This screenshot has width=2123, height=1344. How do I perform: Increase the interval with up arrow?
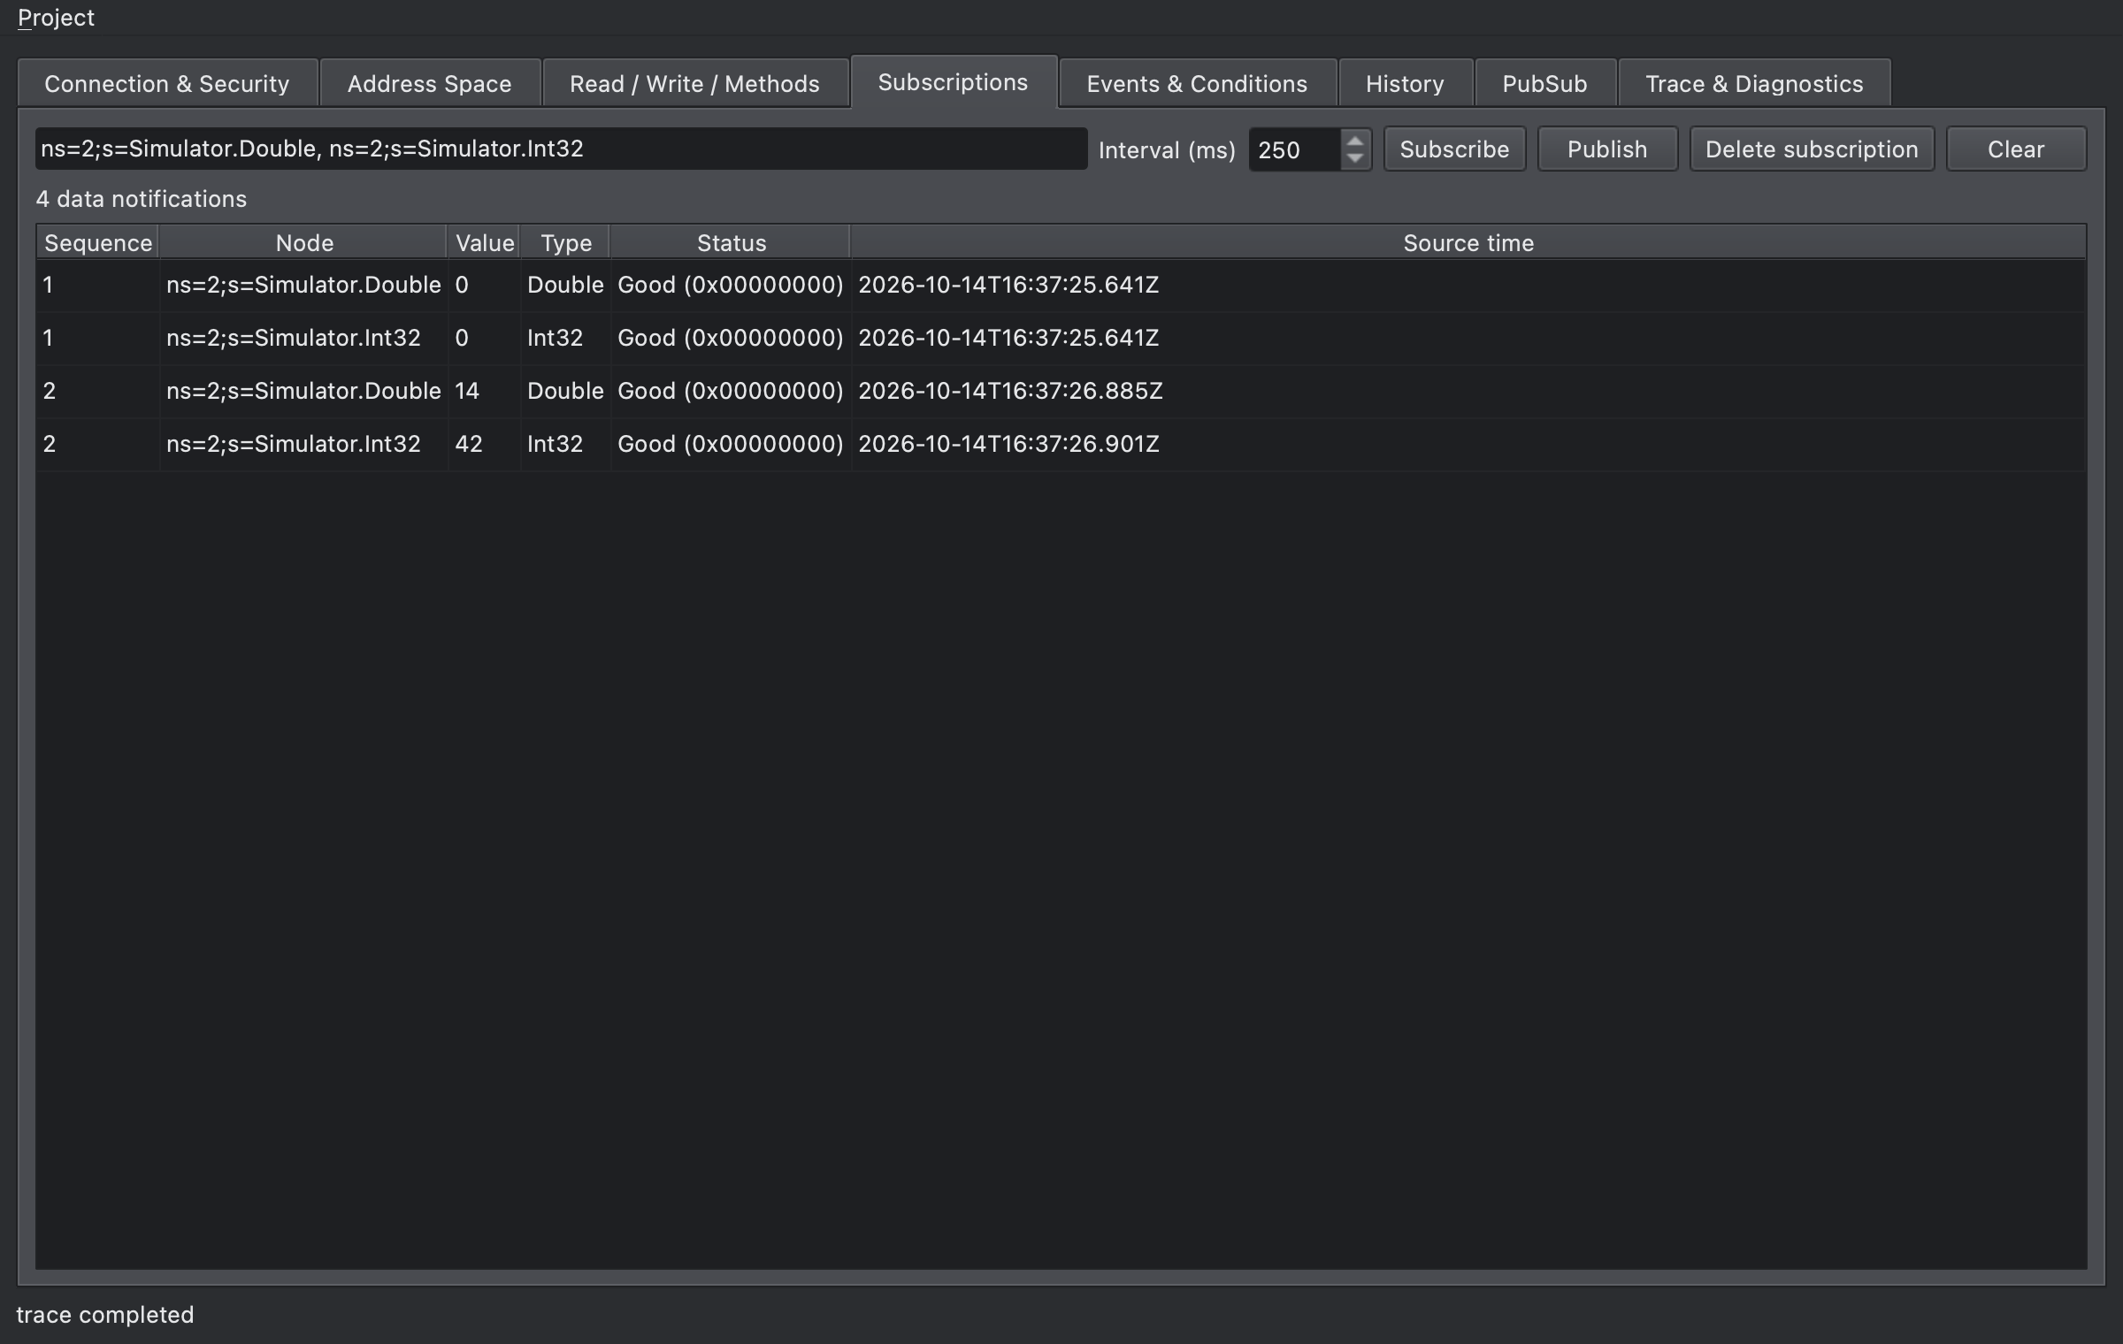click(1354, 140)
